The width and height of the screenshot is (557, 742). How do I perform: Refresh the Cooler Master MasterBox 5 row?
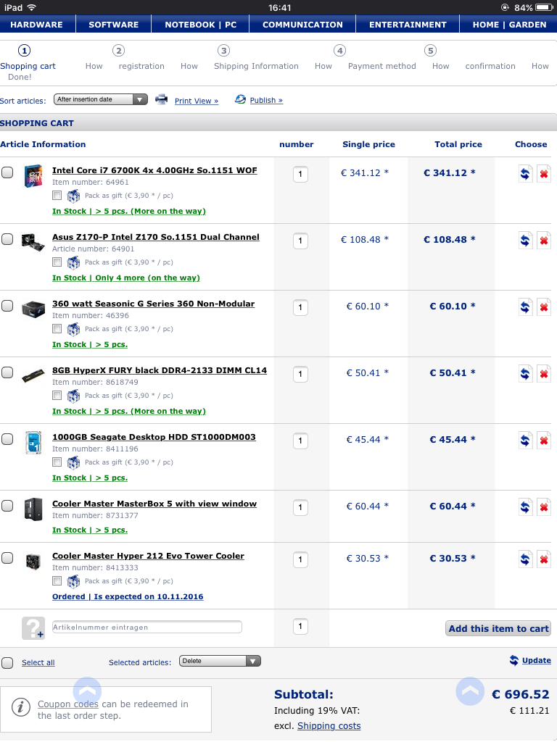click(525, 507)
